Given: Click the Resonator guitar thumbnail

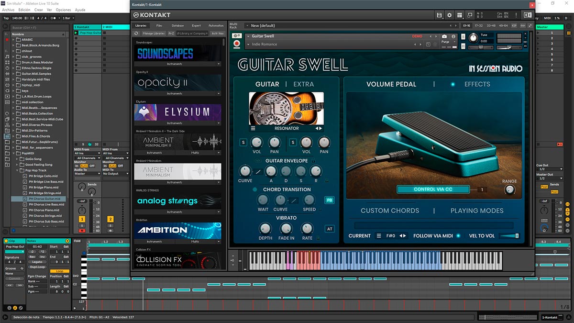Looking at the screenshot, I should (x=286, y=109).
